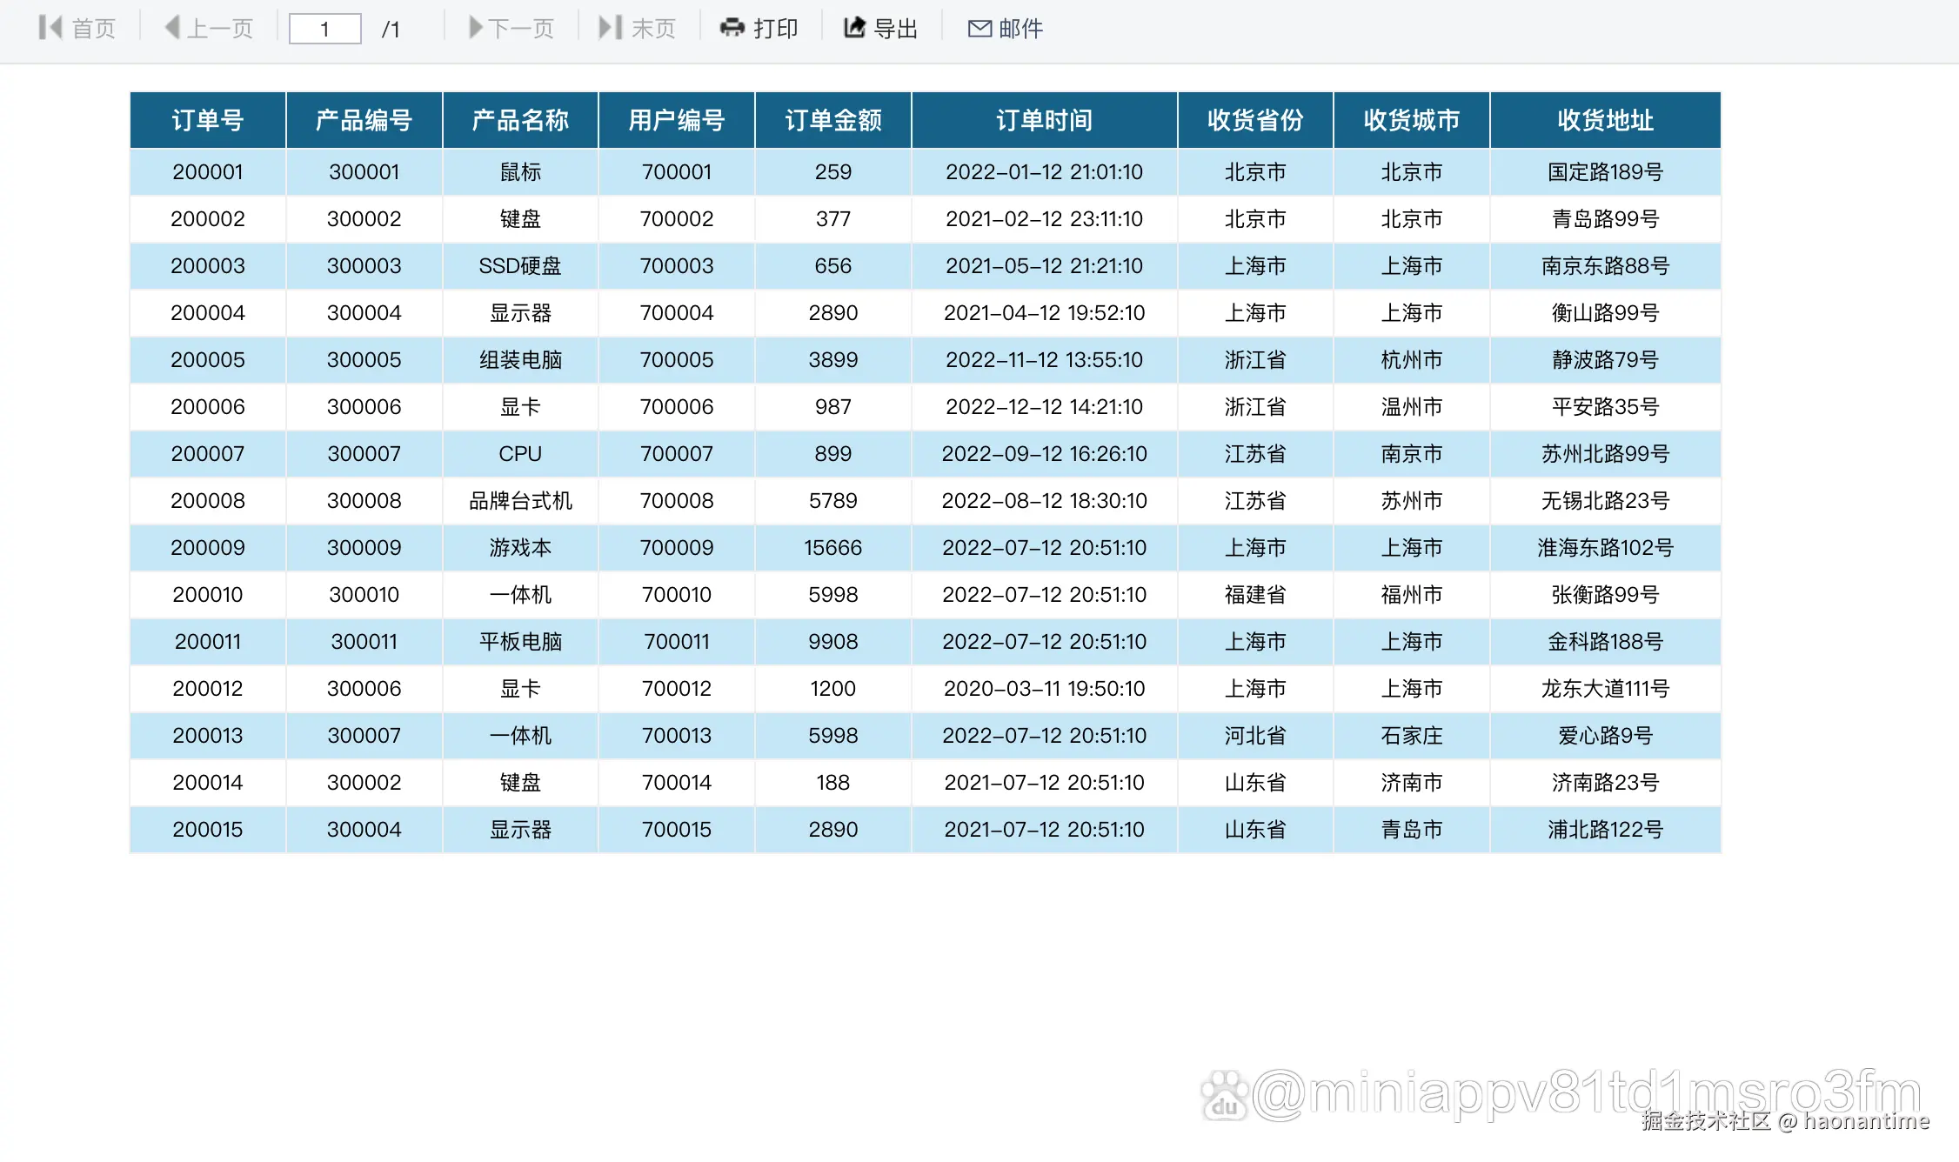Image resolution: width=1959 pixels, height=1162 pixels.
Task: Click the first page skip-back icon
Action: pyautogui.click(x=50, y=28)
